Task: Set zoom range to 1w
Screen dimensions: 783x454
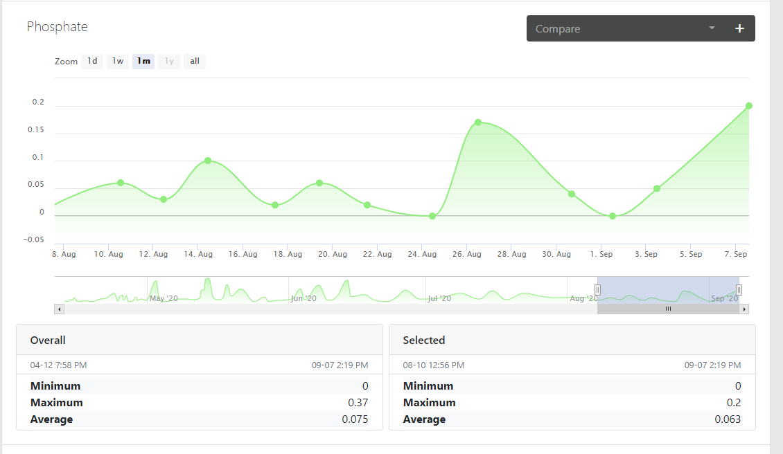Action: click(118, 61)
